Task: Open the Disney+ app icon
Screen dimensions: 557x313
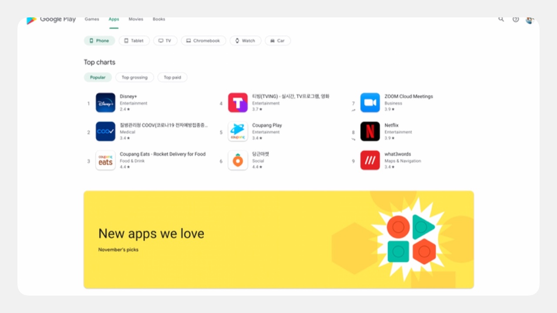Action: coord(105,103)
